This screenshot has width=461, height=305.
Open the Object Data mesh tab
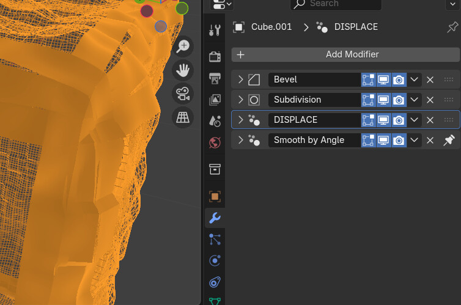tap(215, 301)
